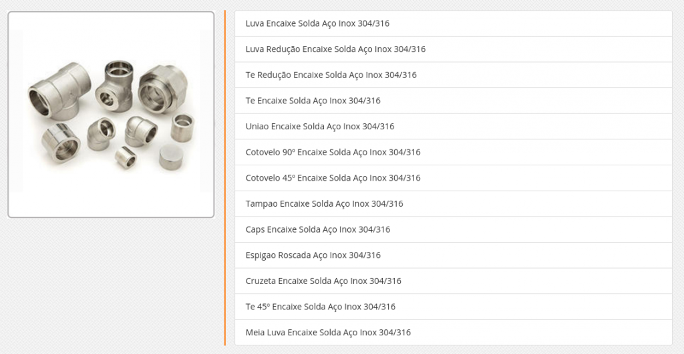Click the white frame bordering the product image
684x354 pixels.
click(x=111, y=207)
